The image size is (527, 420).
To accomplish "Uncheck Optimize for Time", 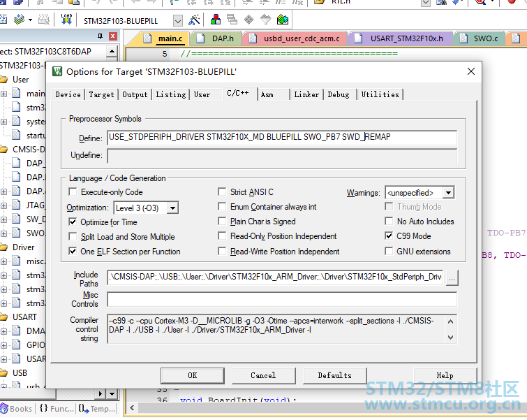I will (73, 222).
